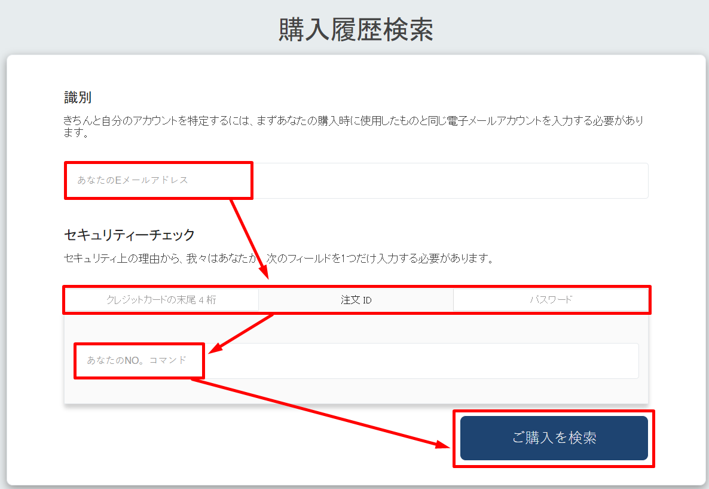Viewport: 709px width, 489px height.
Task: Click the 識別 section heading
Action: pos(78,98)
